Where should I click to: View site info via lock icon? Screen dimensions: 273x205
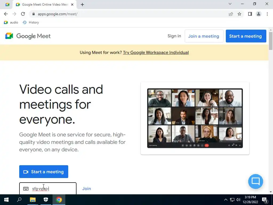tap(34, 14)
